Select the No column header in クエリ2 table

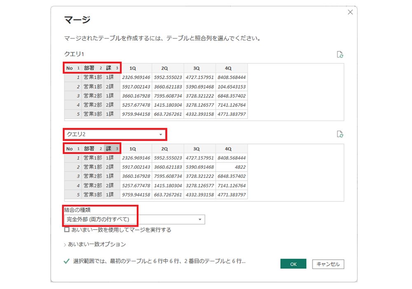coord(73,148)
